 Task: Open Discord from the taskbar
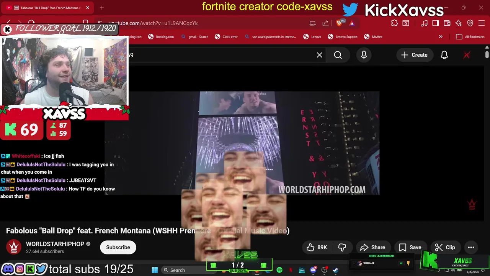point(313,270)
